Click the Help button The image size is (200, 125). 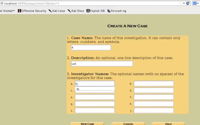pos(168,124)
